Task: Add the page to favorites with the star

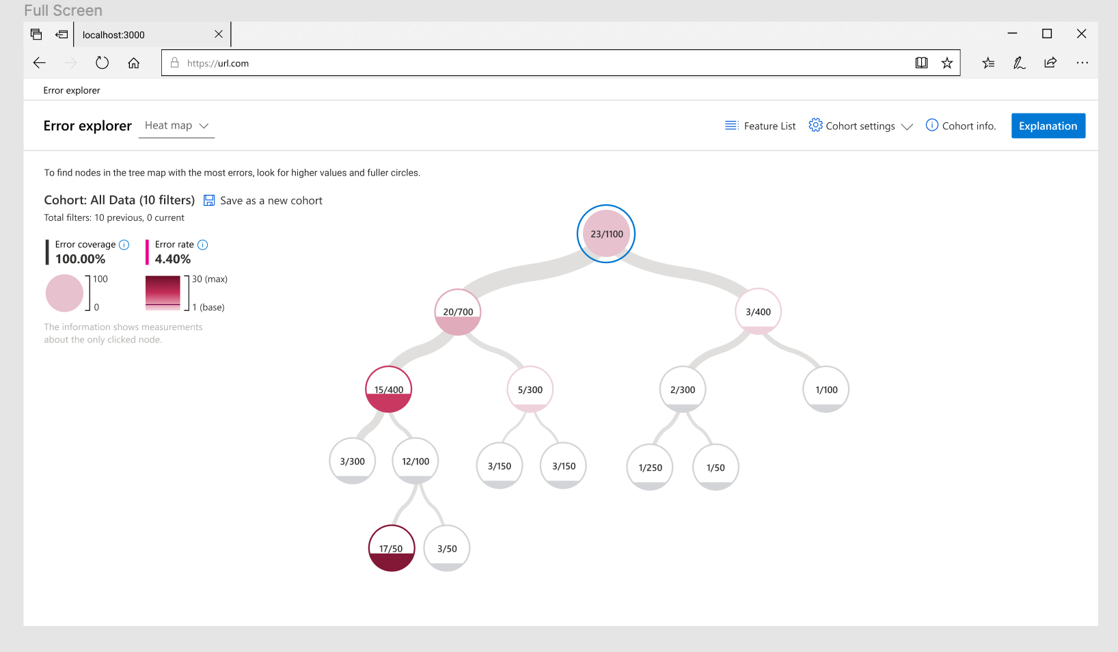Action: tap(947, 62)
